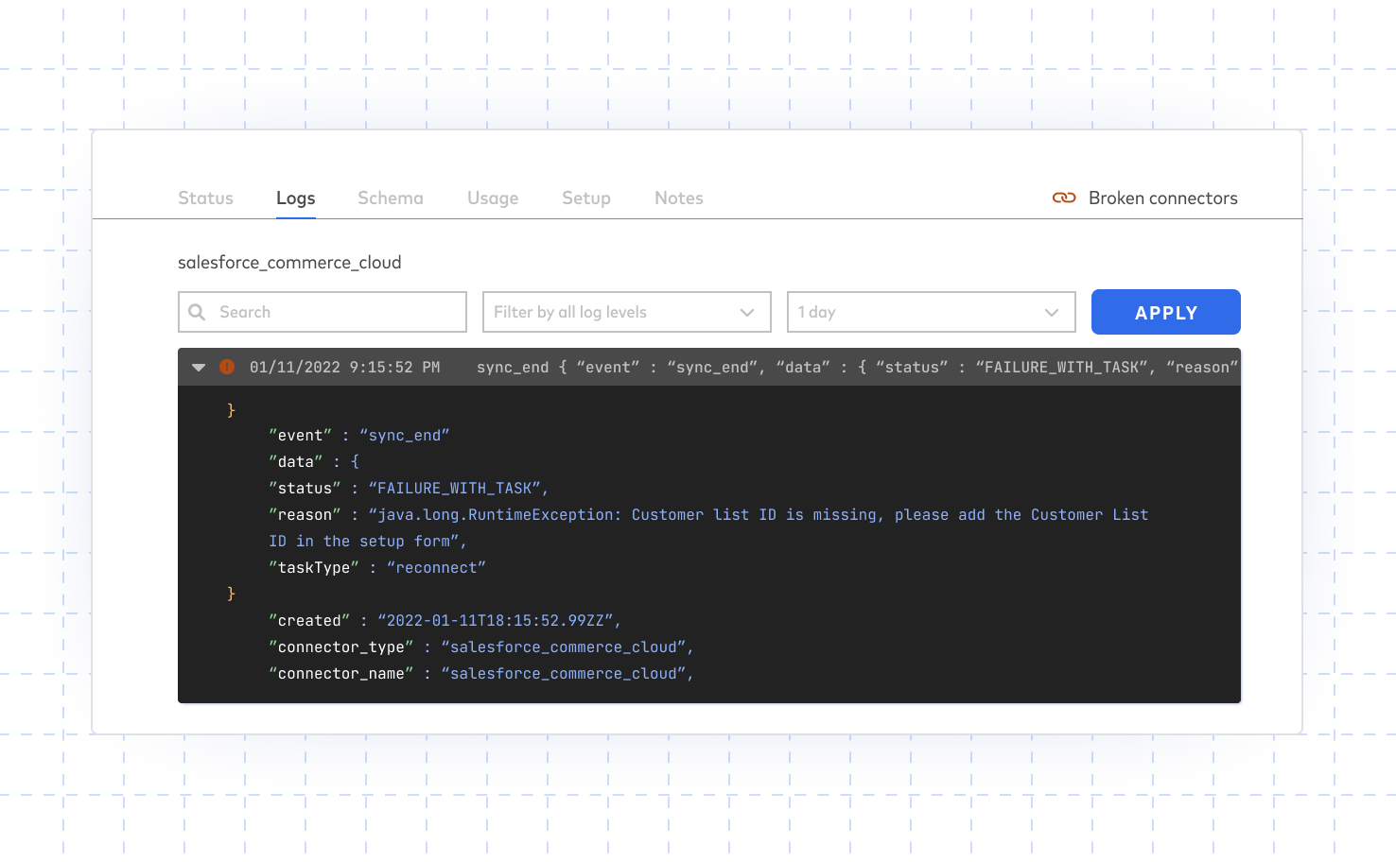Open the Status tab

click(x=205, y=198)
